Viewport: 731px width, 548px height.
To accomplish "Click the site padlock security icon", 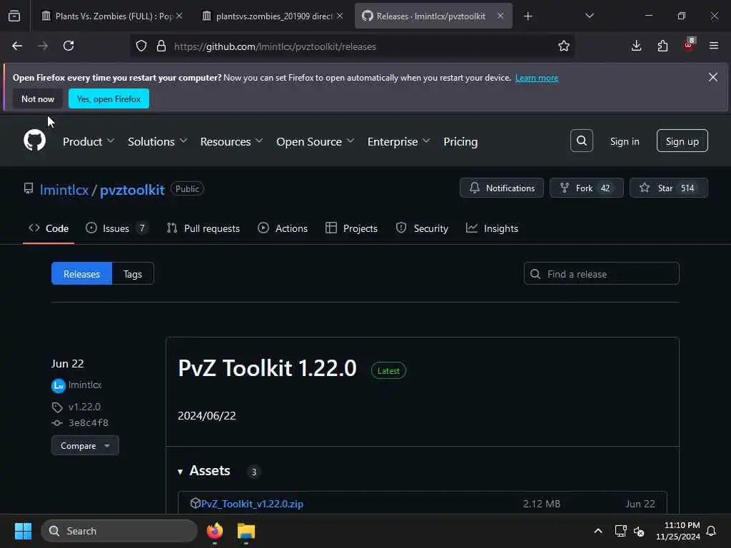I will [x=161, y=46].
